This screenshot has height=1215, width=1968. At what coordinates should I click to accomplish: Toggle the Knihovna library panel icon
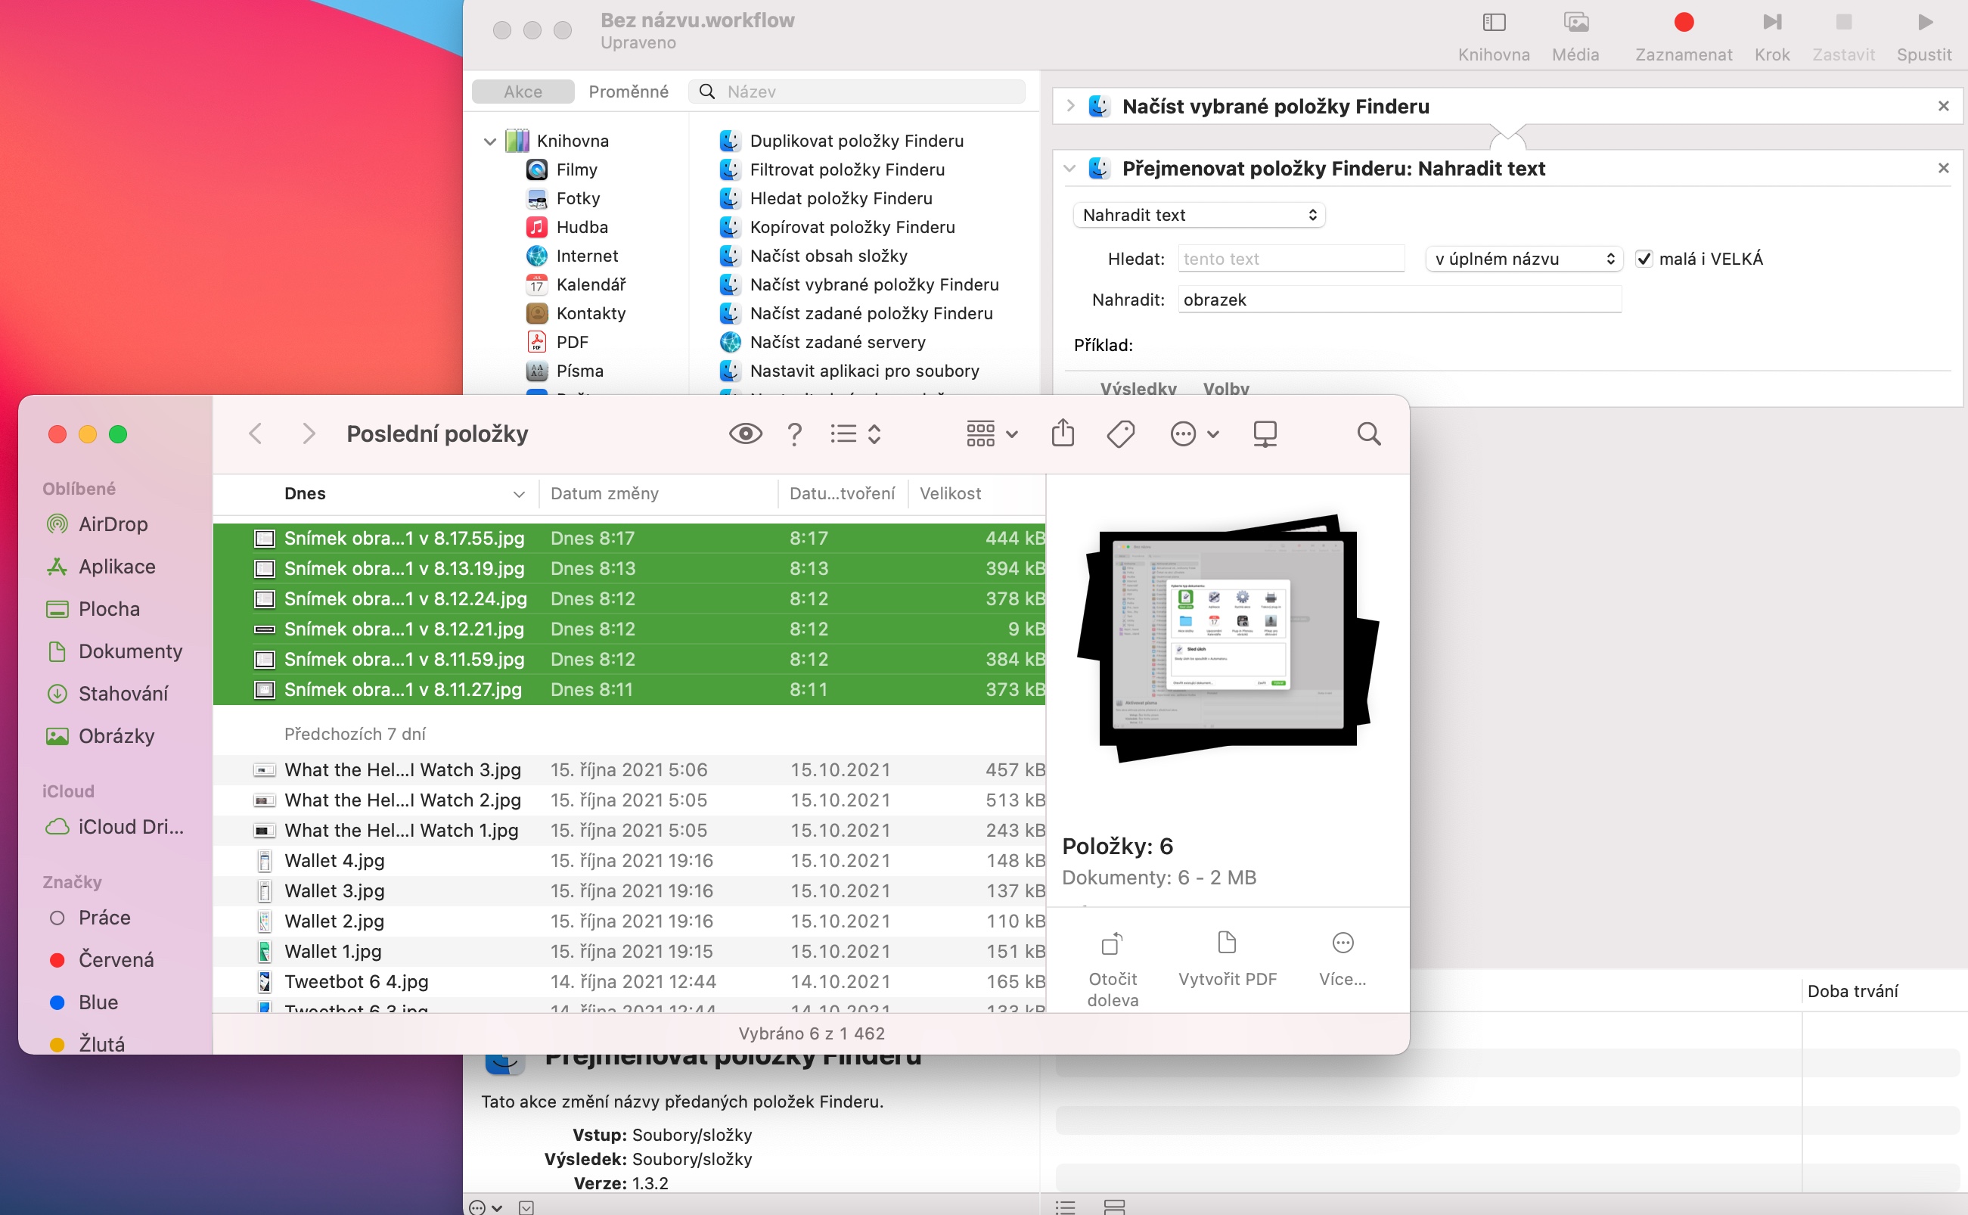tap(1493, 23)
